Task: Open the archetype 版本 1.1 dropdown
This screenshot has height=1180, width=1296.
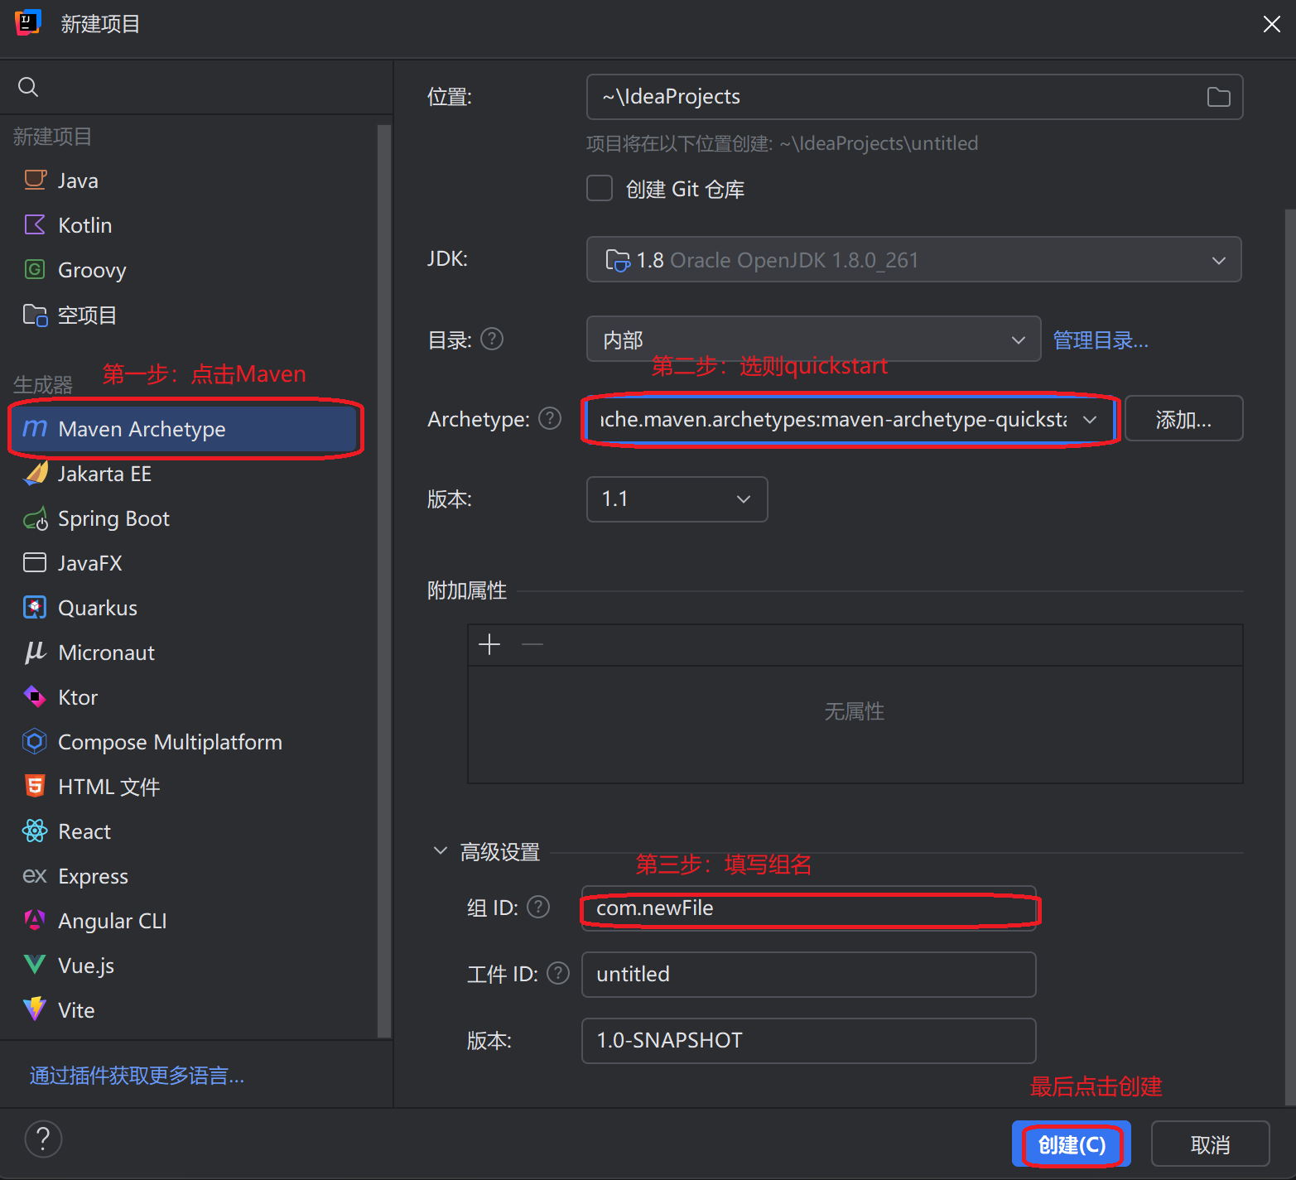Action: pos(677,498)
